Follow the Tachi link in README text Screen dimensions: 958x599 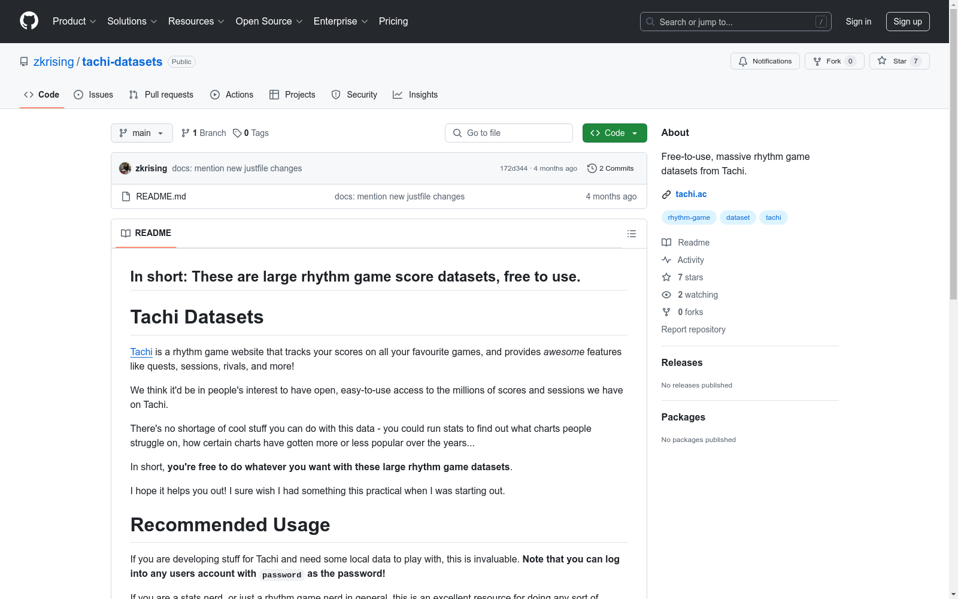click(141, 352)
